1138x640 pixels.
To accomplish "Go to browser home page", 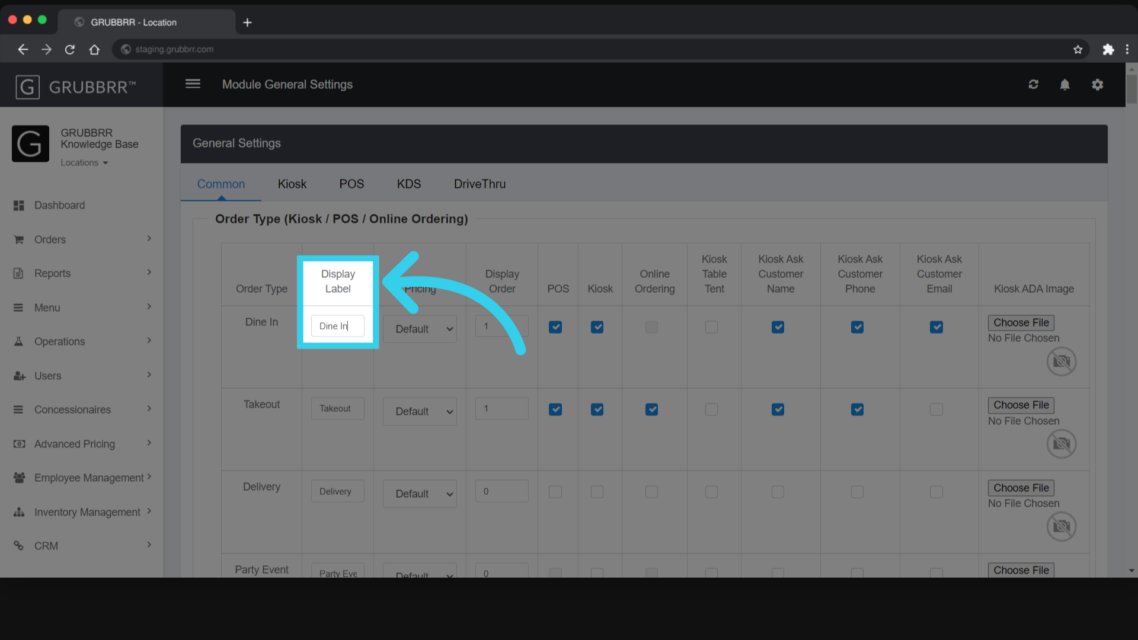I will click(x=94, y=49).
